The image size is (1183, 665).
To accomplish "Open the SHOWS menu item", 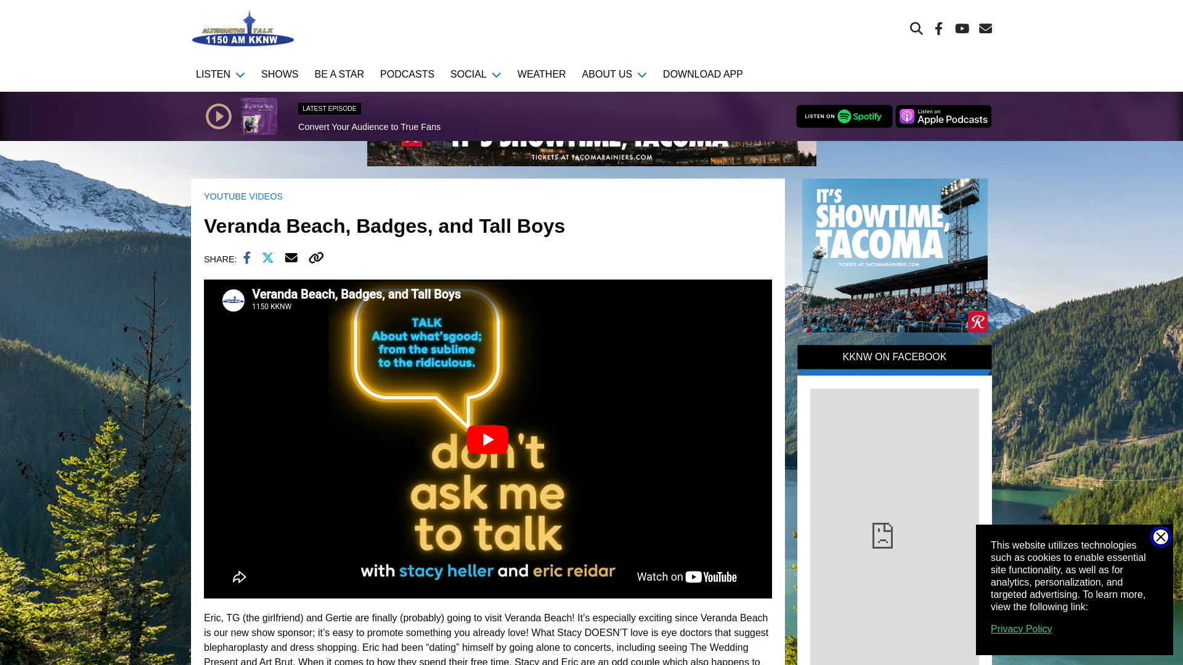I will [280, 75].
